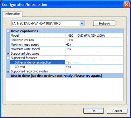Select the CD text row
The image size is (131, 118).
(x=67, y=67)
